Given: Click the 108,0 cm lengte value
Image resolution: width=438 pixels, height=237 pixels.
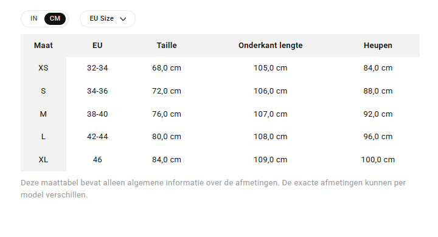Looking at the screenshot, I should tap(270, 137).
